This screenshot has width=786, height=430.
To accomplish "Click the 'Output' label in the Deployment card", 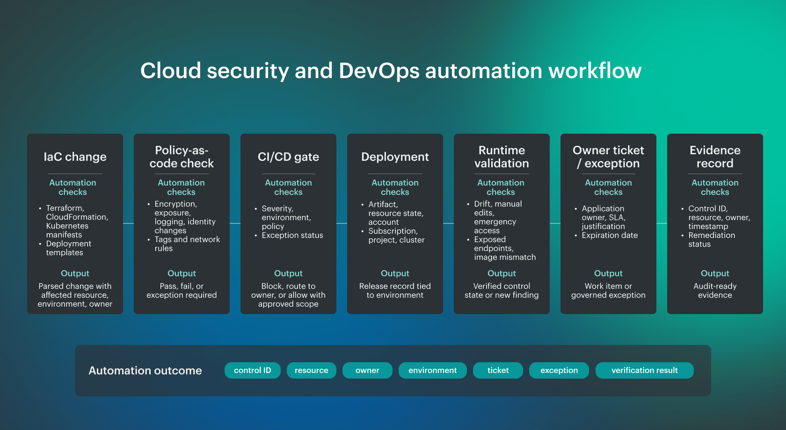I will coord(395,273).
